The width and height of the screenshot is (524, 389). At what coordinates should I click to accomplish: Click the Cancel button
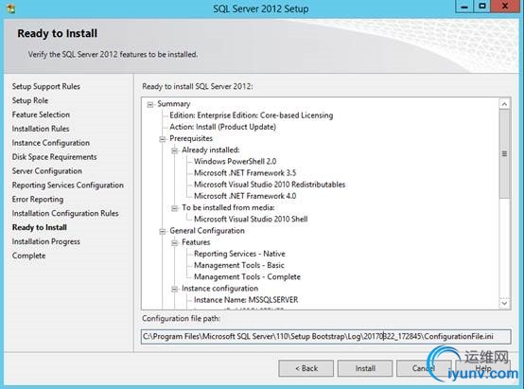[424, 368]
